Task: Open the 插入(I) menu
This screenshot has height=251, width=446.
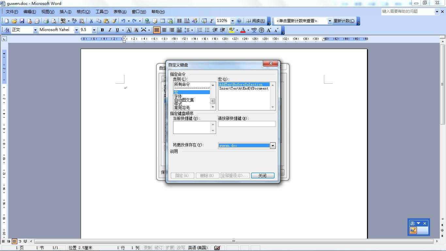Action: click(x=65, y=12)
